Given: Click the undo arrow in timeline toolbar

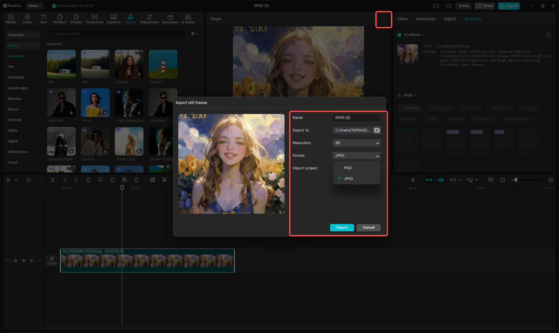Looking at the screenshot, I should pos(29,180).
